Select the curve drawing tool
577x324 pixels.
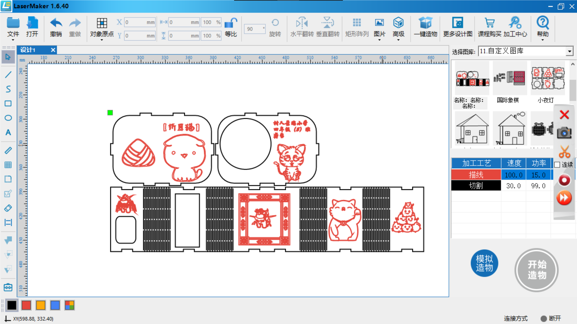point(8,89)
